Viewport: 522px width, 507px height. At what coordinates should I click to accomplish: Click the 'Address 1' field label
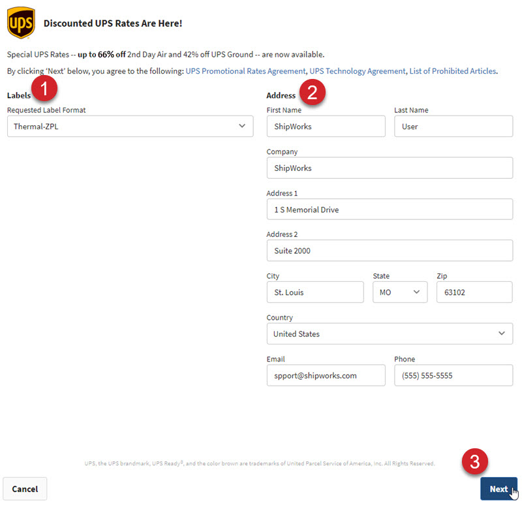[x=282, y=193]
